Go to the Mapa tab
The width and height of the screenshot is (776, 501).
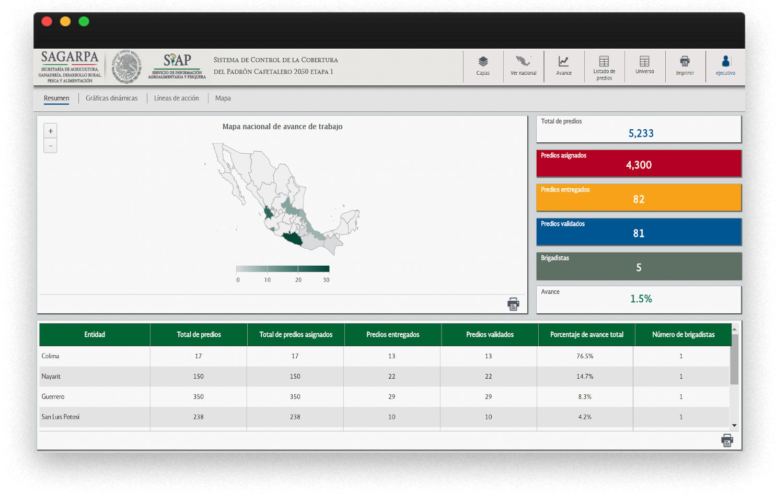click(x=223, y=98)
